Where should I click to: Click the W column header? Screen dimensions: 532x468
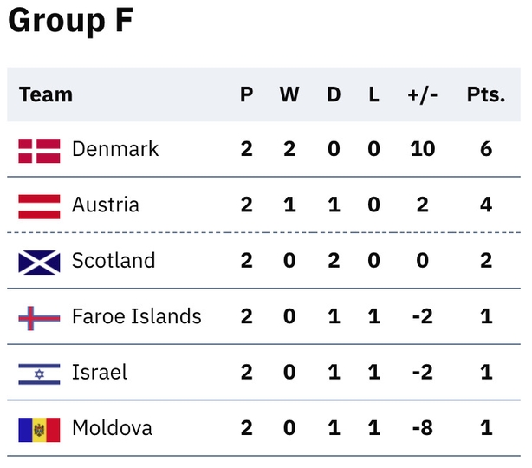pos(289,94)
